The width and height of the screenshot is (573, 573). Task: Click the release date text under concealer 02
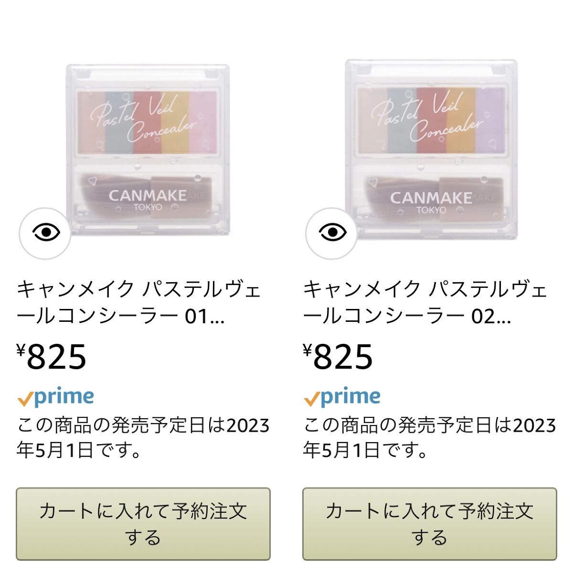click(430, 437)
